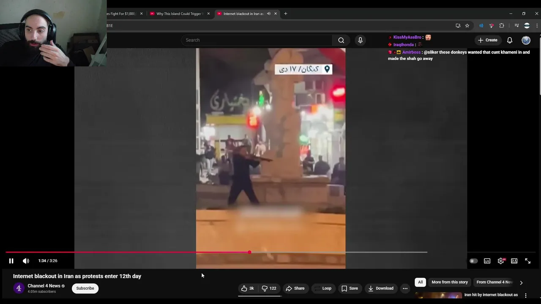Show more chips with the right chevron
The height and width of the screenshot is (304, 541).
[x=521, y=282]
